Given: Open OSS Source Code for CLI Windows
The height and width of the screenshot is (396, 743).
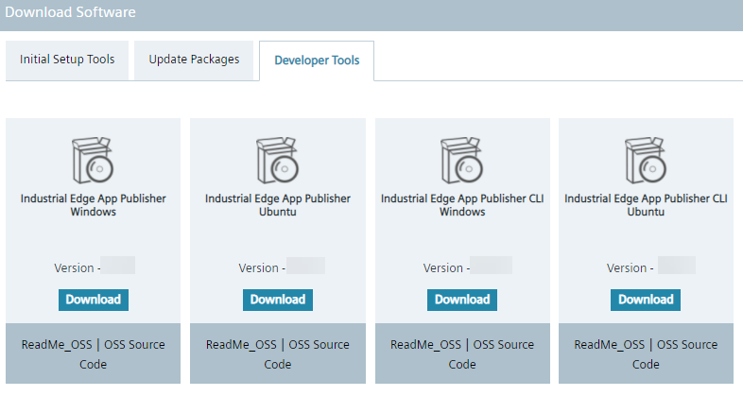Looking at the screenshot, I should (501, 345).
